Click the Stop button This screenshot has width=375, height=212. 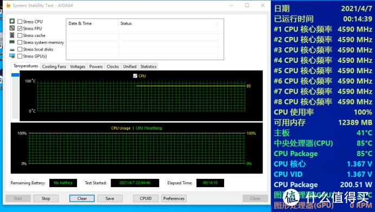pyautogui.click(x=46, y=198)
